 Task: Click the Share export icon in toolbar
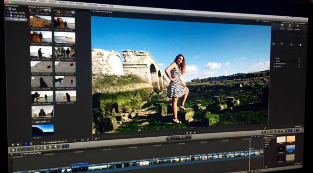point(301,130)
